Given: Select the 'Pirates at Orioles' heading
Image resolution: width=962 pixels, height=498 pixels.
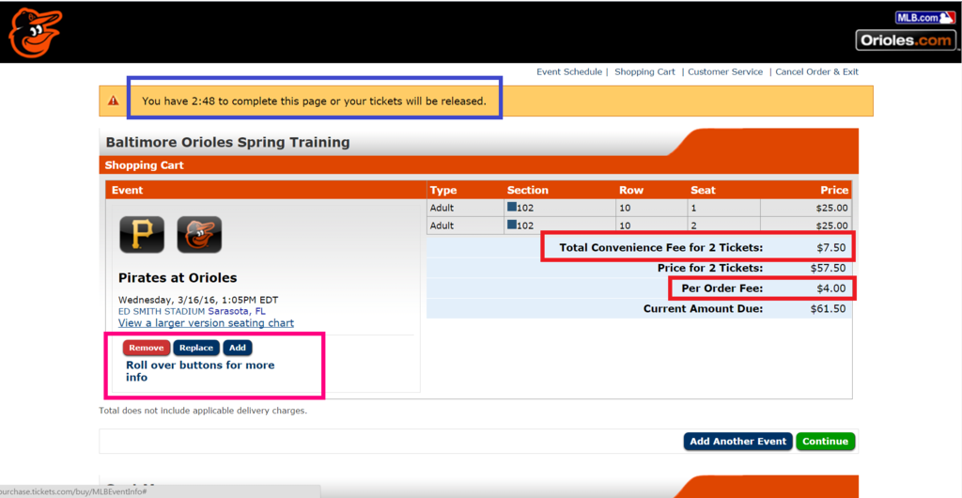Looking at the screenshot, I should 178,278.
